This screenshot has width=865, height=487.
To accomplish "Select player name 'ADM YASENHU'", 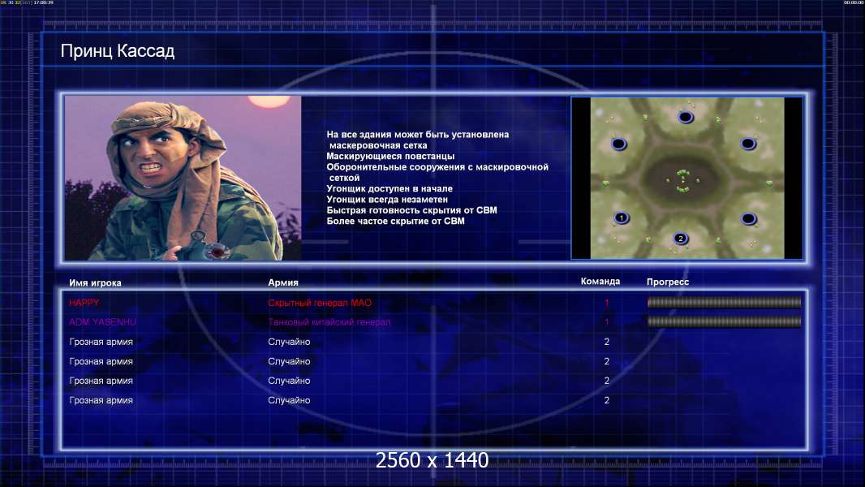I will (x=102, y=322).
